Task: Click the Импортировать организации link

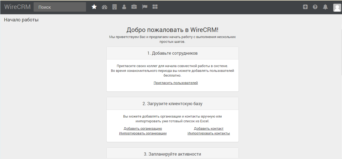Action: 143,133
